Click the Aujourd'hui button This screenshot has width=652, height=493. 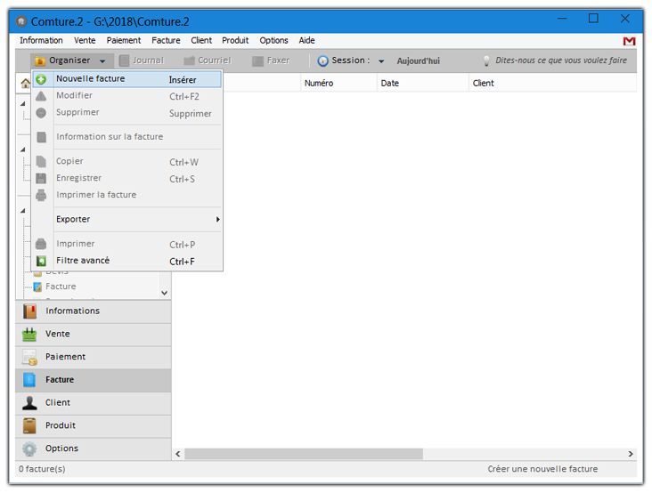pyautogui.click(x=418, y=61)
